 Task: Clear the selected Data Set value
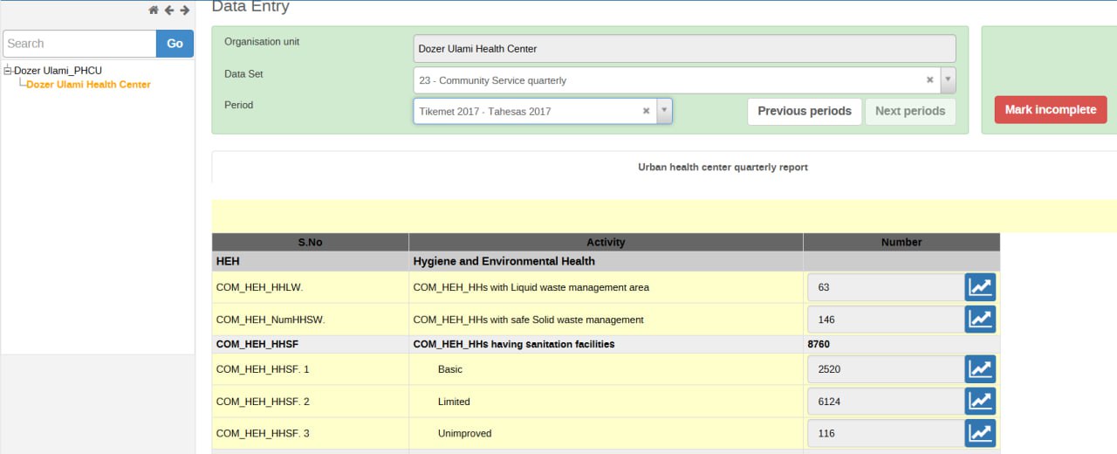pyautogui.click(x=930, y=80)
